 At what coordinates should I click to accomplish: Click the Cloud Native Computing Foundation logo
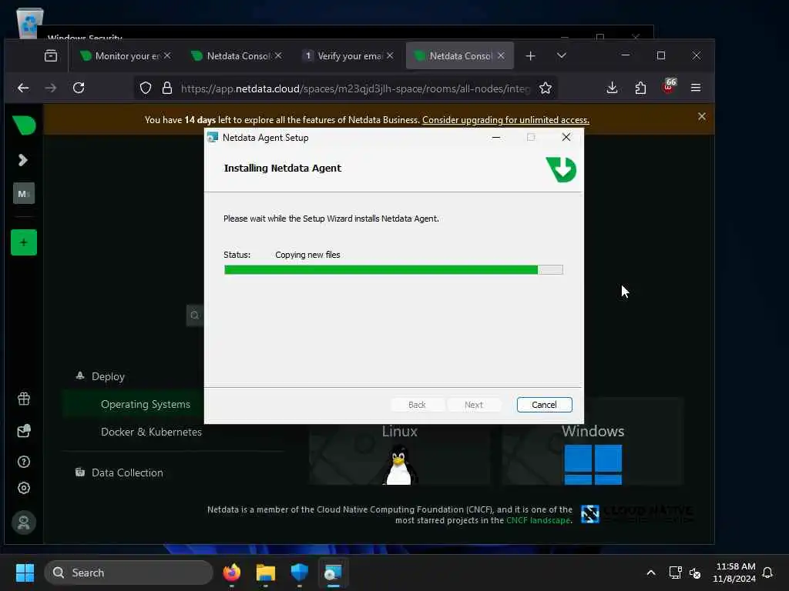pos(637,513)
